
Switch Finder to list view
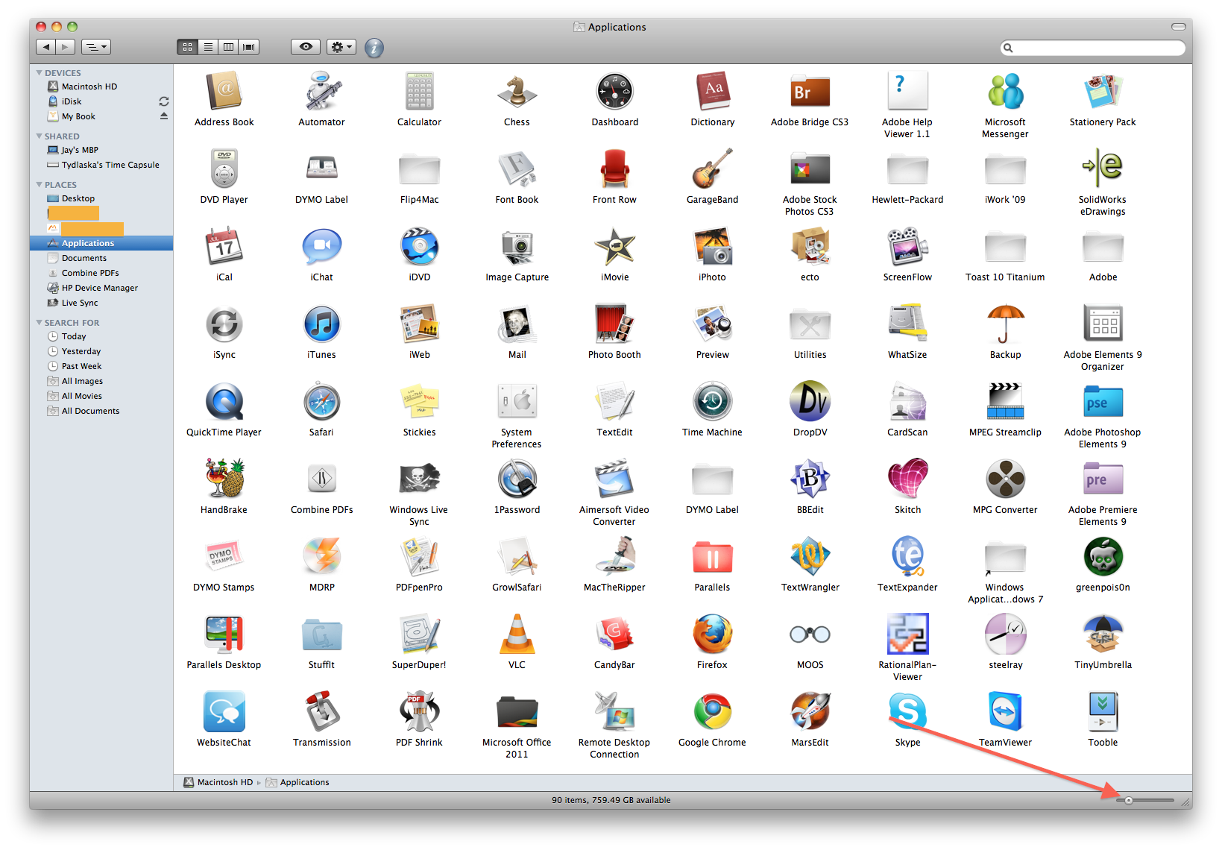click(208, 47)
